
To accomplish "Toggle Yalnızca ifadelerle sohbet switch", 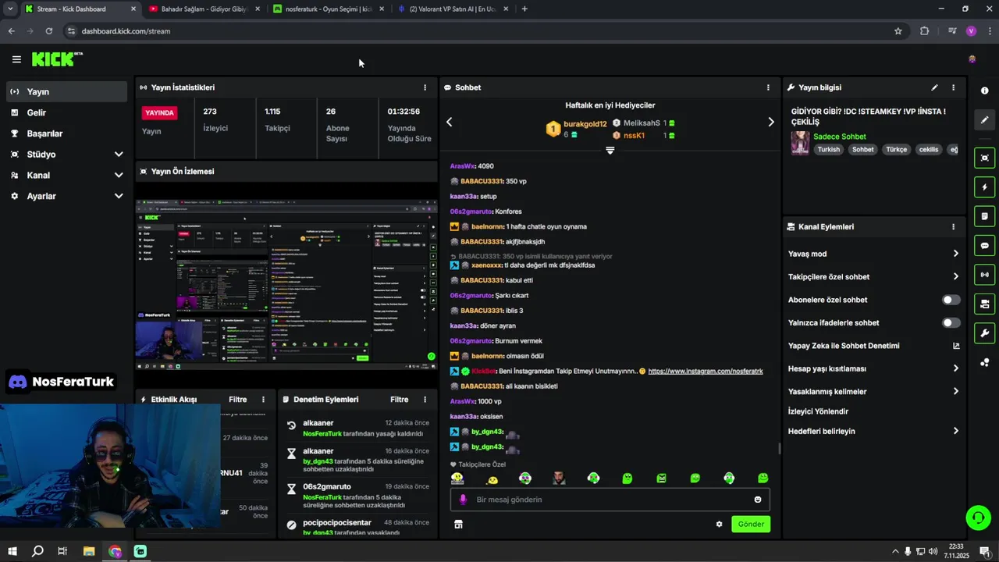I will (x=951, y=323).
